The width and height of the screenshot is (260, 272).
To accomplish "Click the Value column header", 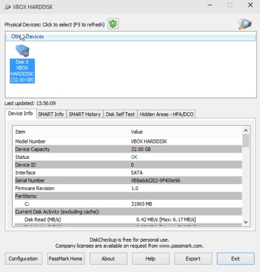I will [185, 132].
